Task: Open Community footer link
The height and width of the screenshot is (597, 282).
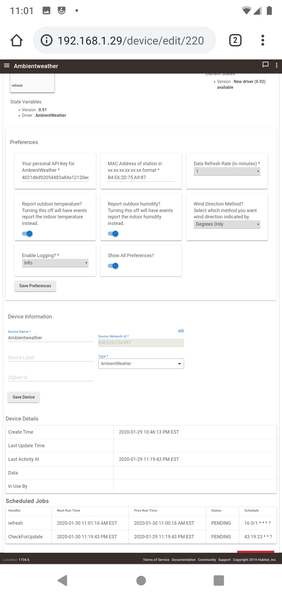Action: point(207,560)
